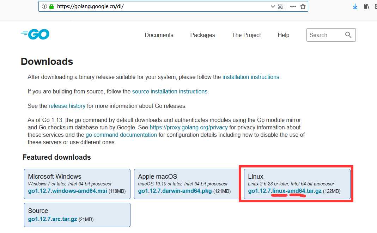Image resolution: width=377 pixels, height=233 pixels.
Task: Click the site information icon in address bar
Action: [44, 6]
